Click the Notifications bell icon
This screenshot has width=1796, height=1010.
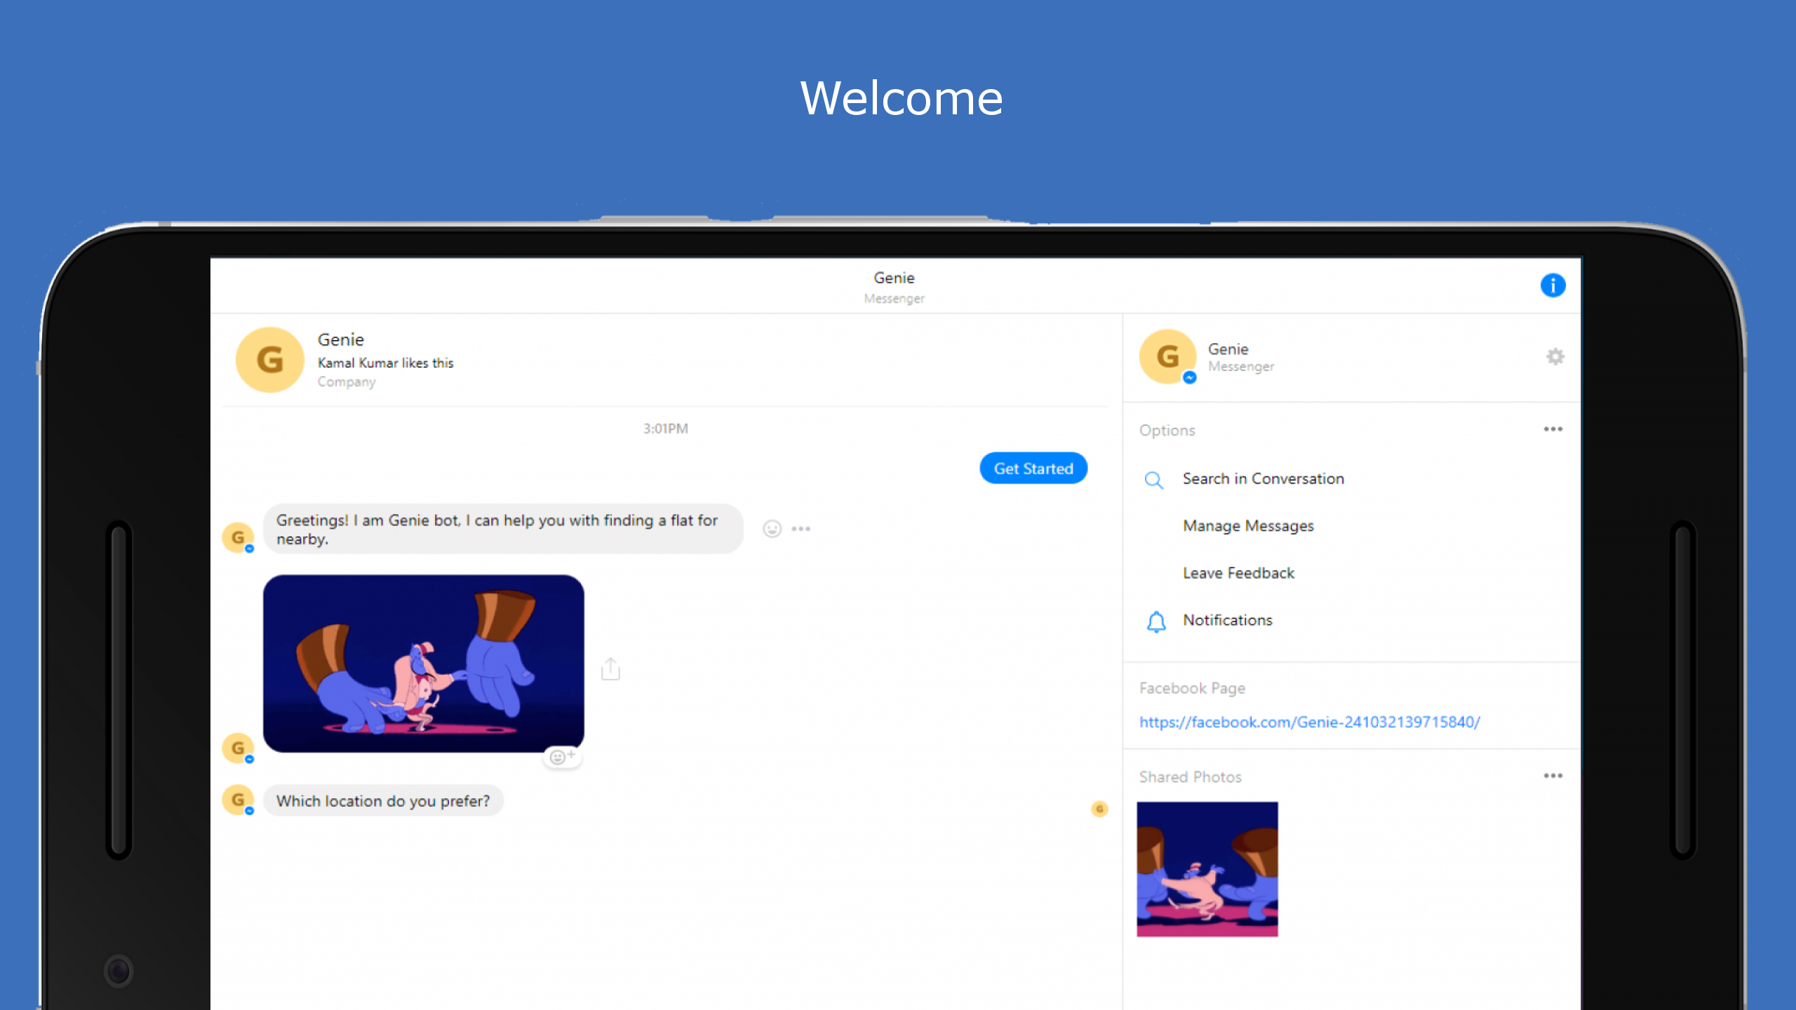click(x=1156, y=621)
